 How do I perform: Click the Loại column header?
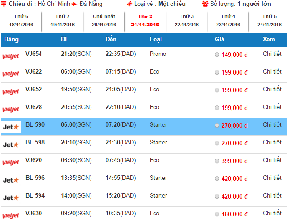coord(156,40)
